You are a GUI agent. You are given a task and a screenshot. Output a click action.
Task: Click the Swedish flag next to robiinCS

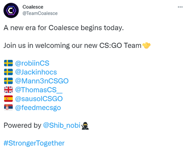[x=9, y=63]
